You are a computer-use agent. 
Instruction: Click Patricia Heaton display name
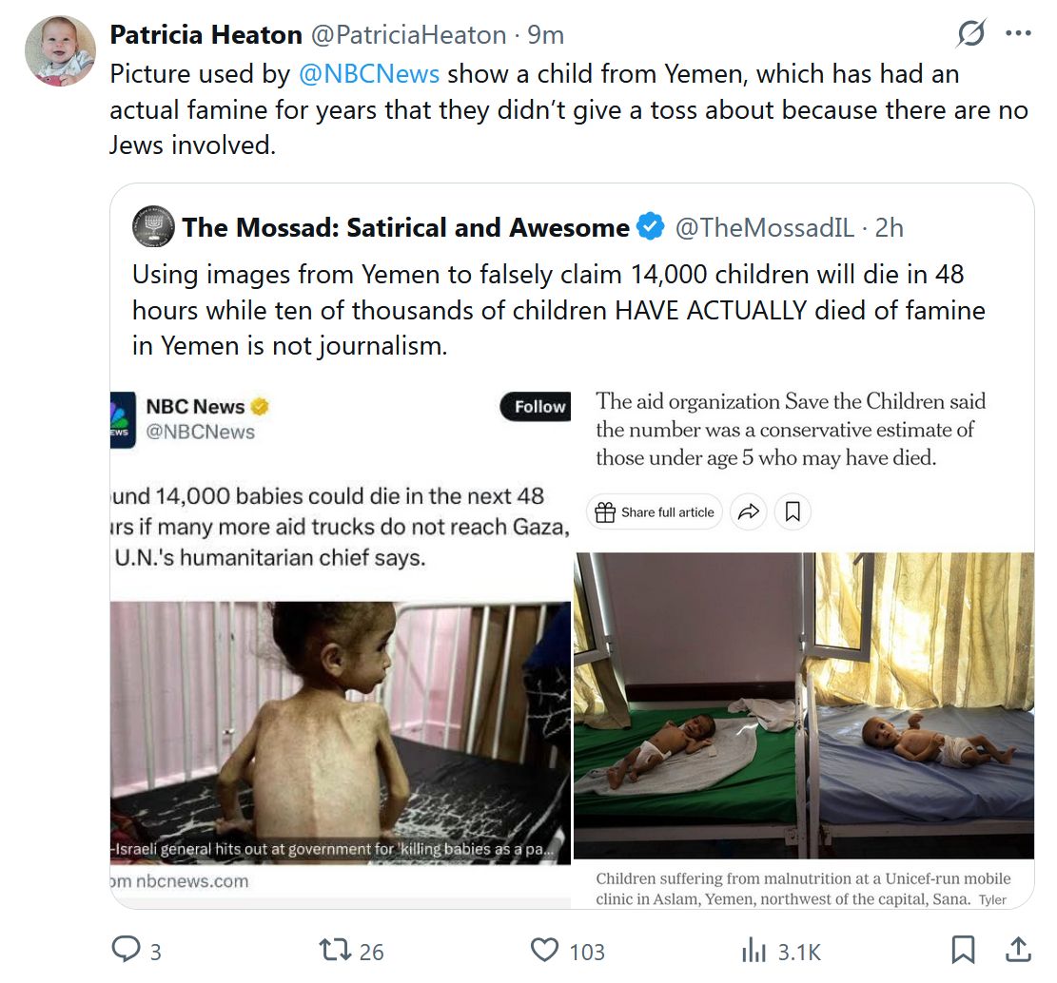[x=206, y=35]
